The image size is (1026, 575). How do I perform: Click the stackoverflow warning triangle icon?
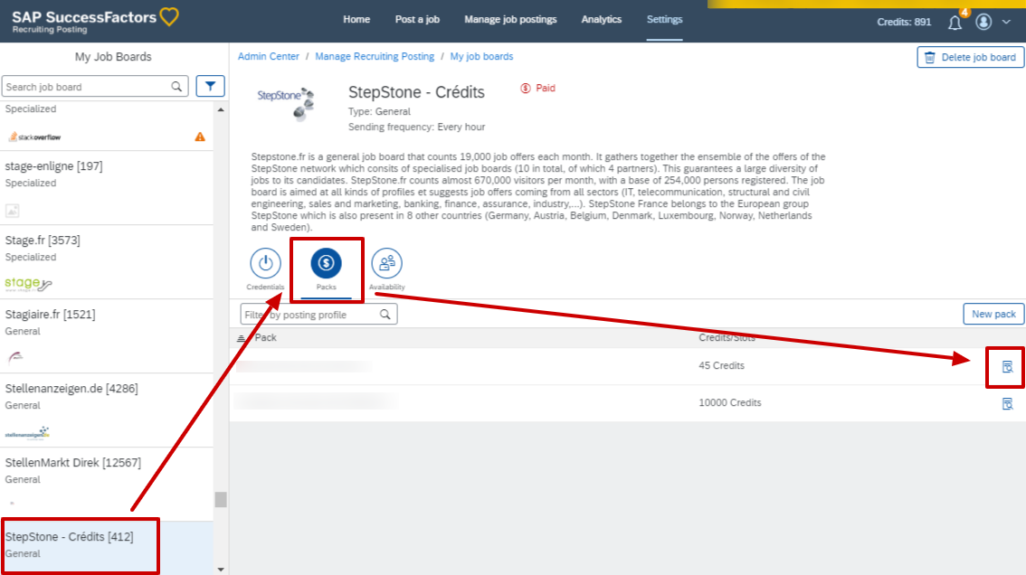coord(200,137)
